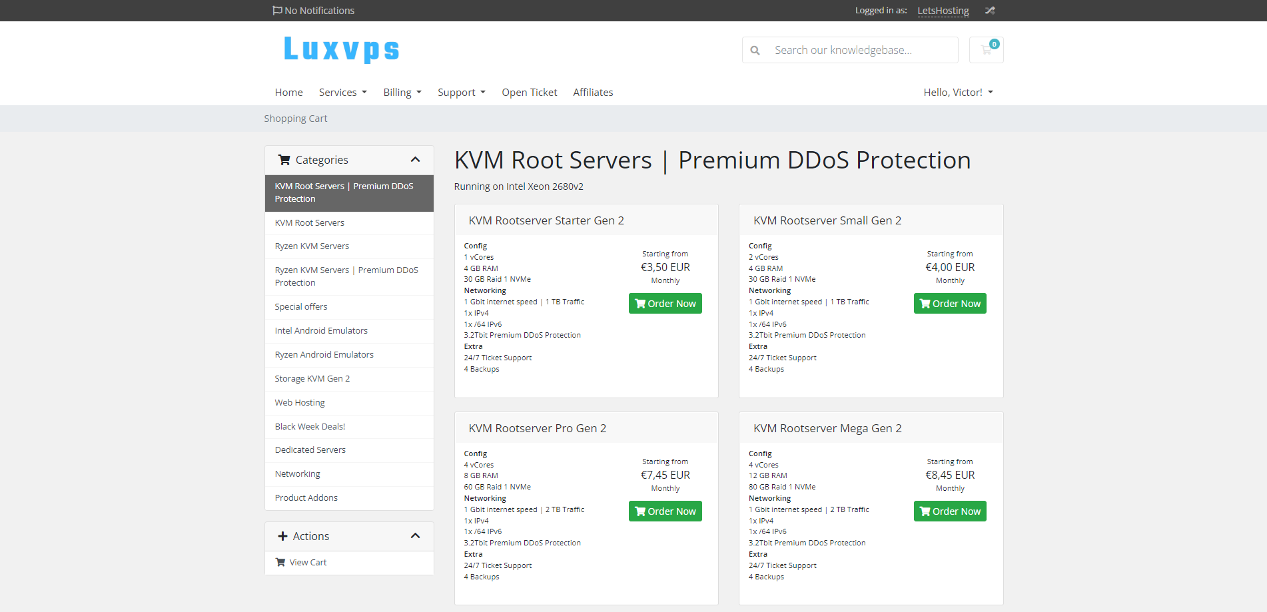1267x612 pixels.
Task: Open the KVM Root Servers category
Action: 349,223
